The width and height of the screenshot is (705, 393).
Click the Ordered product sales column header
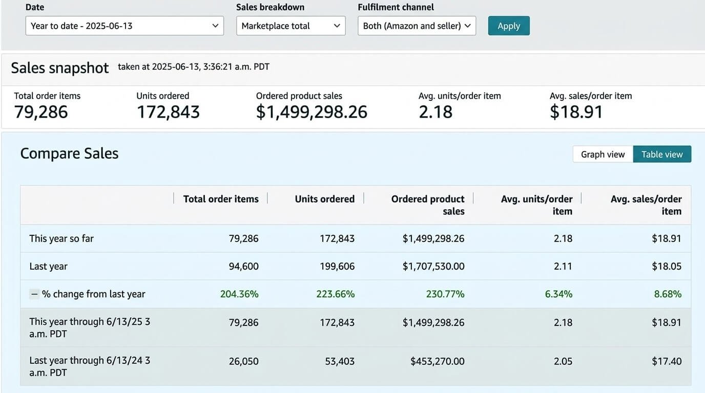tap(428, 205)
